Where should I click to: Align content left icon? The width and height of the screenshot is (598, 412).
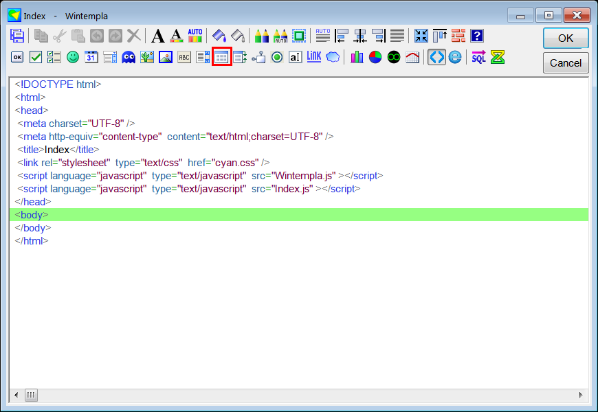pyautogui.click(x=342, y=36)
